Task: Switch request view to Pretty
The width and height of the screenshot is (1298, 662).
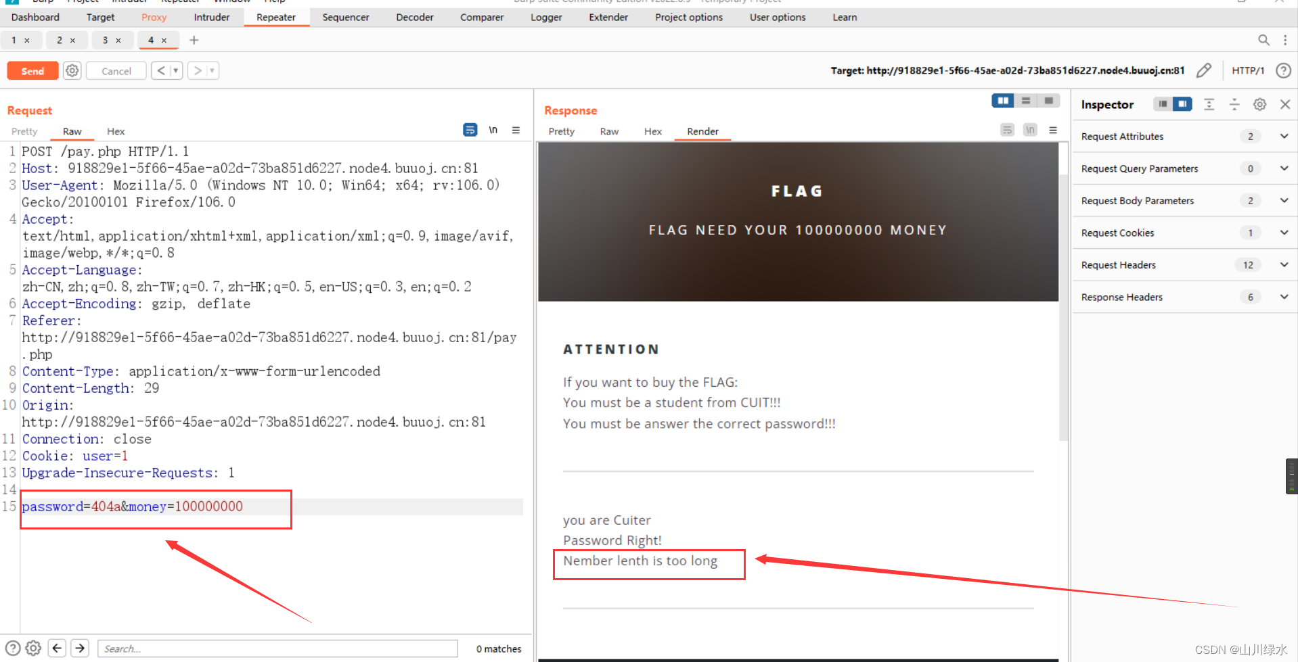Action: [24, 131]
